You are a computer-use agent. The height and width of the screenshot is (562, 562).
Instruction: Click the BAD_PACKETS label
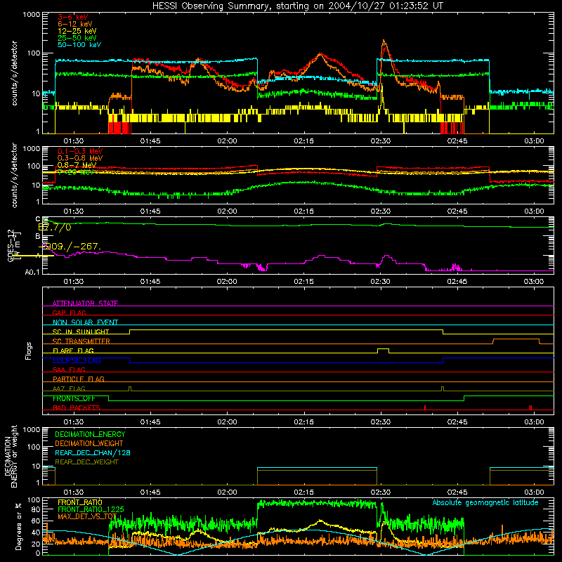77,407
